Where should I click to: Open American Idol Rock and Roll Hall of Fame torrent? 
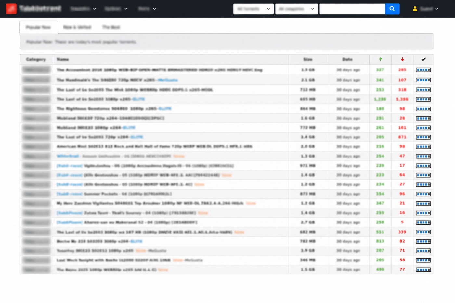pos(154,147)
